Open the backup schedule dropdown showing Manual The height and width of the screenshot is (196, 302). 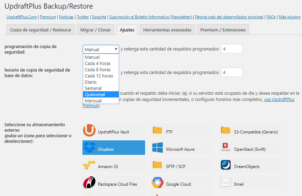coord(101,49)
